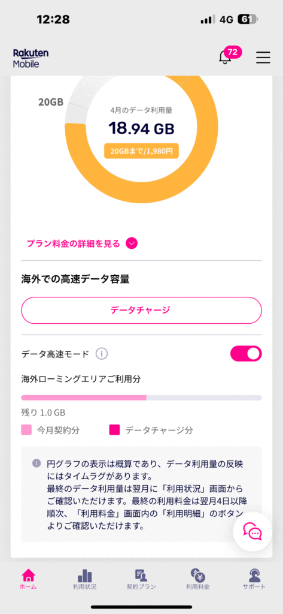Tap the データチャージ button
283x614 pixels.
coord(141,311)
